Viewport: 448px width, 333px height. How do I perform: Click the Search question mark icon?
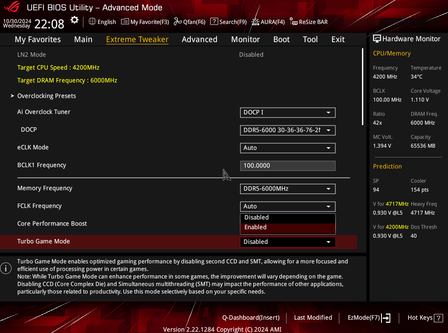214,21
